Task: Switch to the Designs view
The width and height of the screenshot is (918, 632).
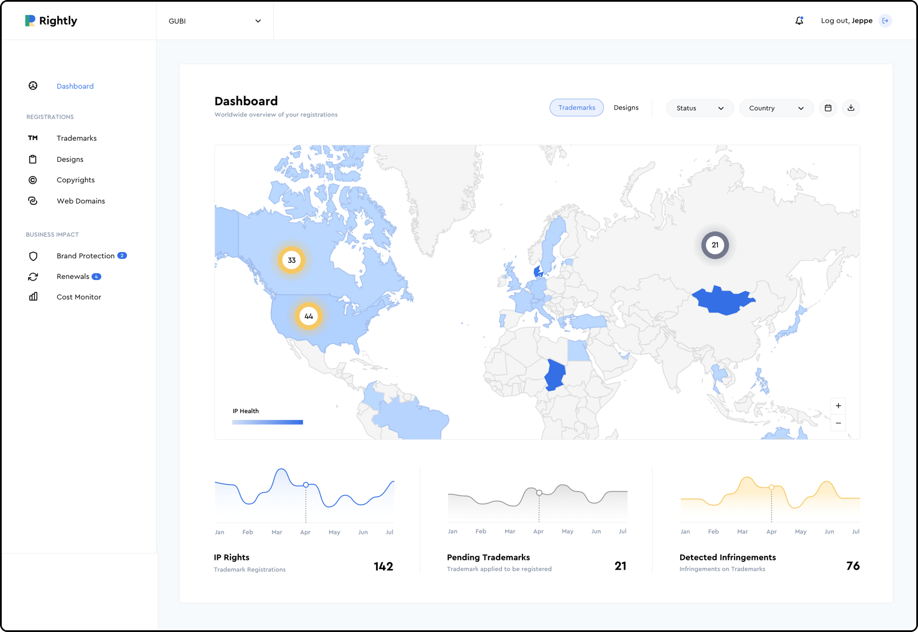Action: [626, 107]
